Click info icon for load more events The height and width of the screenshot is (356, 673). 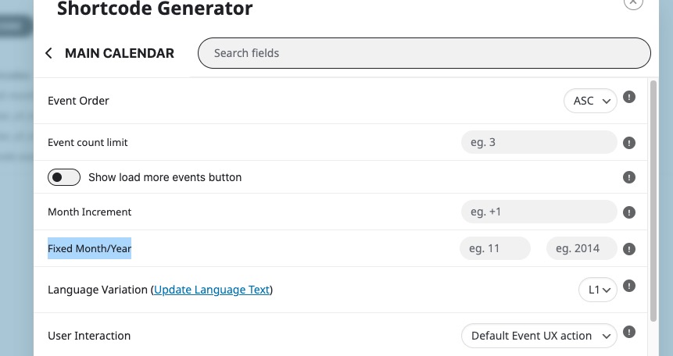click(x=628, y=177)
